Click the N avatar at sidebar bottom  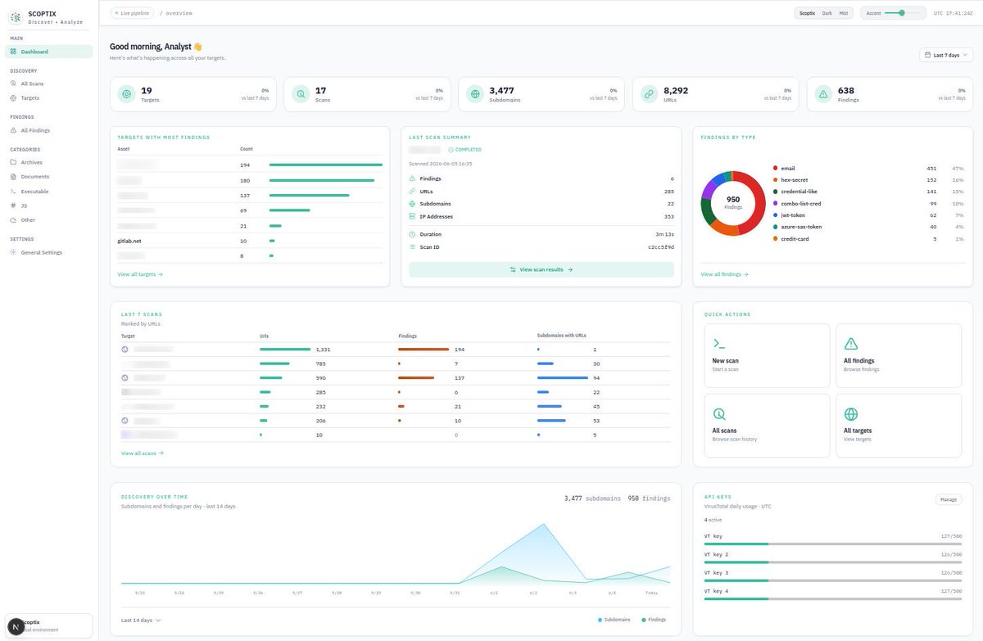pos(17,625)
